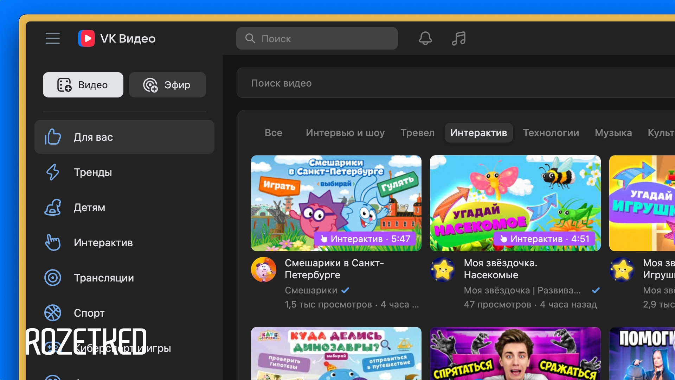Open title Смешарики в Санкт-Петербурге

tap(334, 269)
